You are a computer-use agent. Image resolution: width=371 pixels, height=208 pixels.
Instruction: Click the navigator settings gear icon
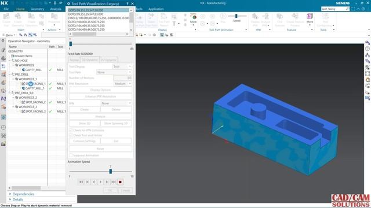[x=3, y=41]
